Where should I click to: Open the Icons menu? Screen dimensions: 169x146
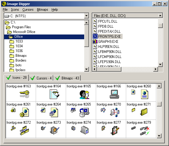15,10
